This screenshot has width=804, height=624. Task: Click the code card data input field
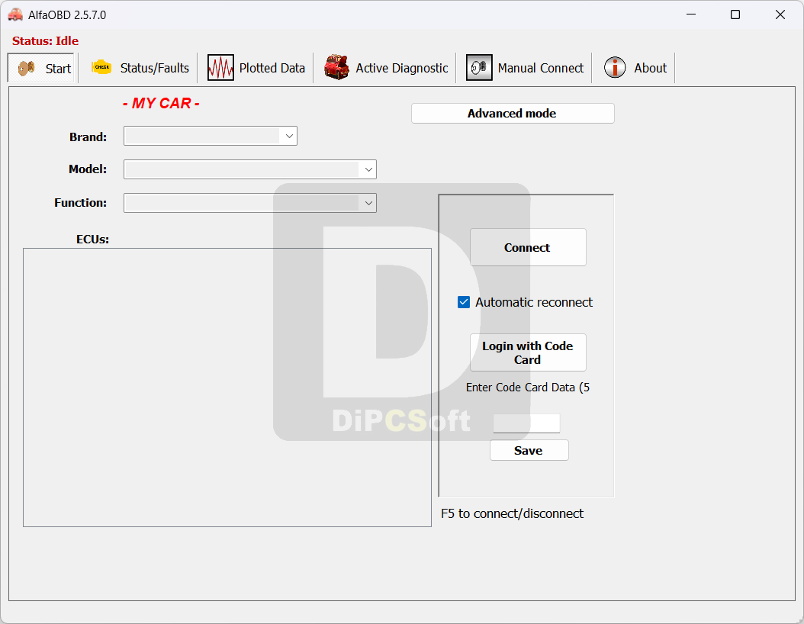[526, 423]
